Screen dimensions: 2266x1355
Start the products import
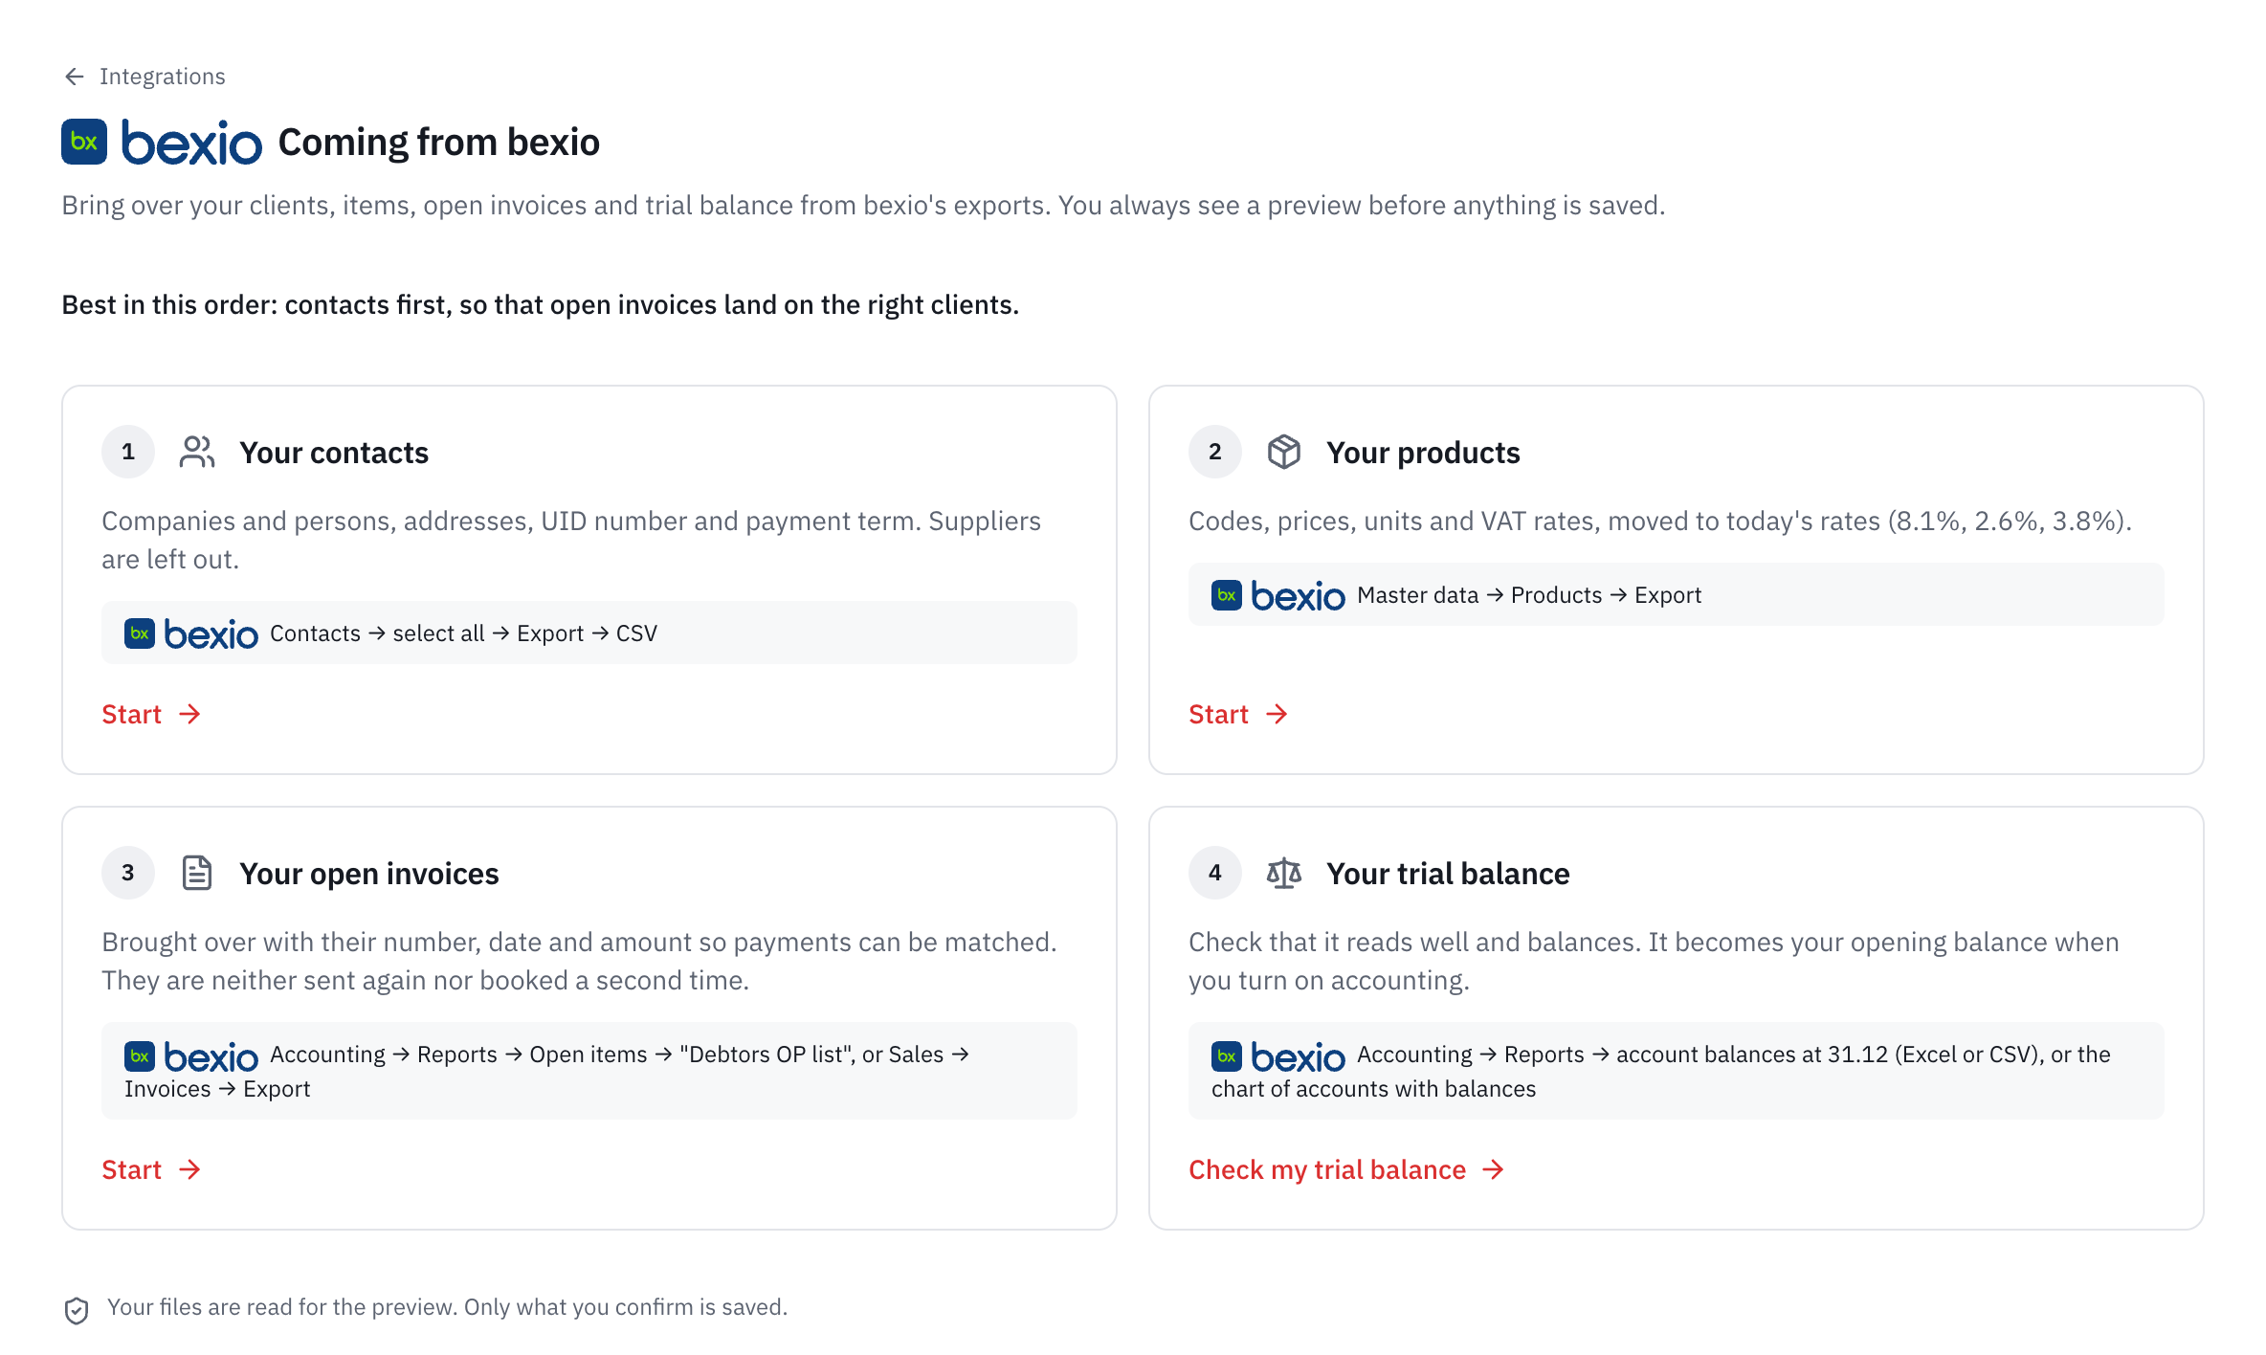click(x=1238, y=714)
